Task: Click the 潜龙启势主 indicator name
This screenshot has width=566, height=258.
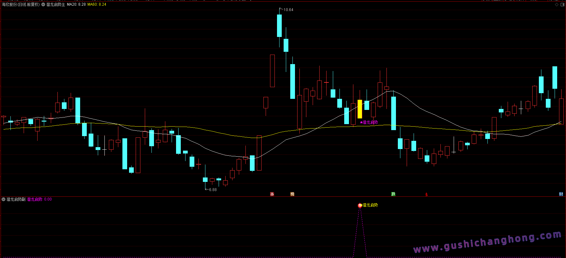Action: 56,4
